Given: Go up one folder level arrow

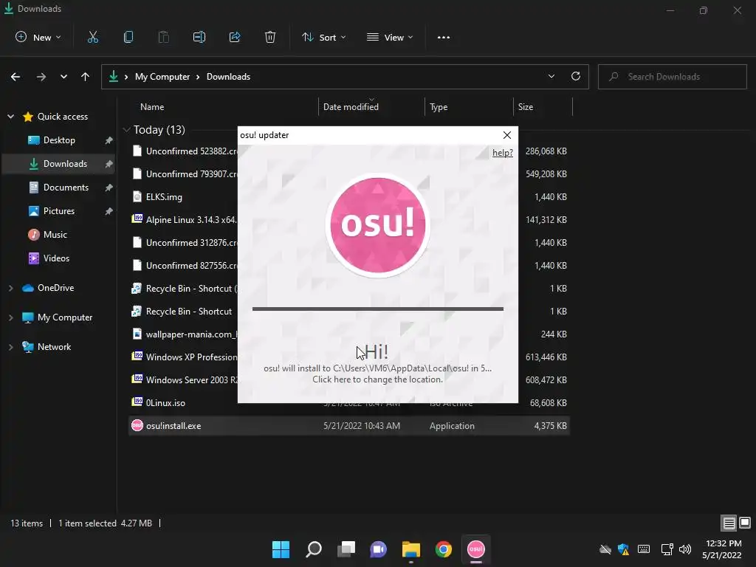Looking at the screenshot, I should pos(86,77).
